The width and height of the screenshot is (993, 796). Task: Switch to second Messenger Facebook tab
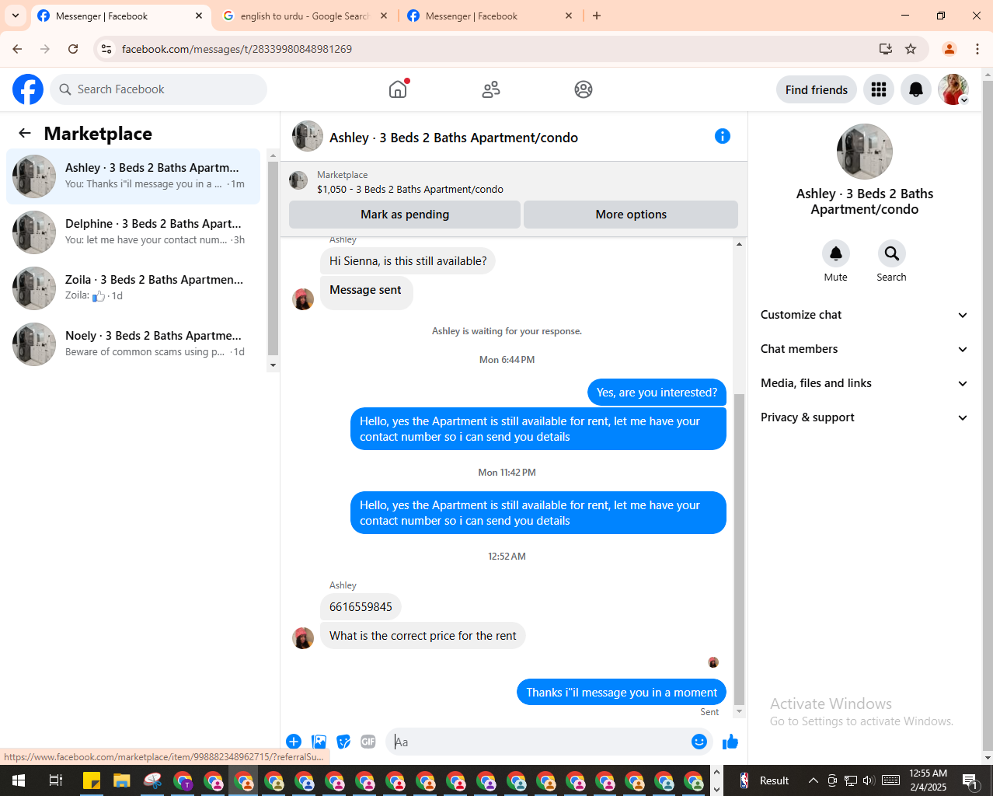(490, 16)
